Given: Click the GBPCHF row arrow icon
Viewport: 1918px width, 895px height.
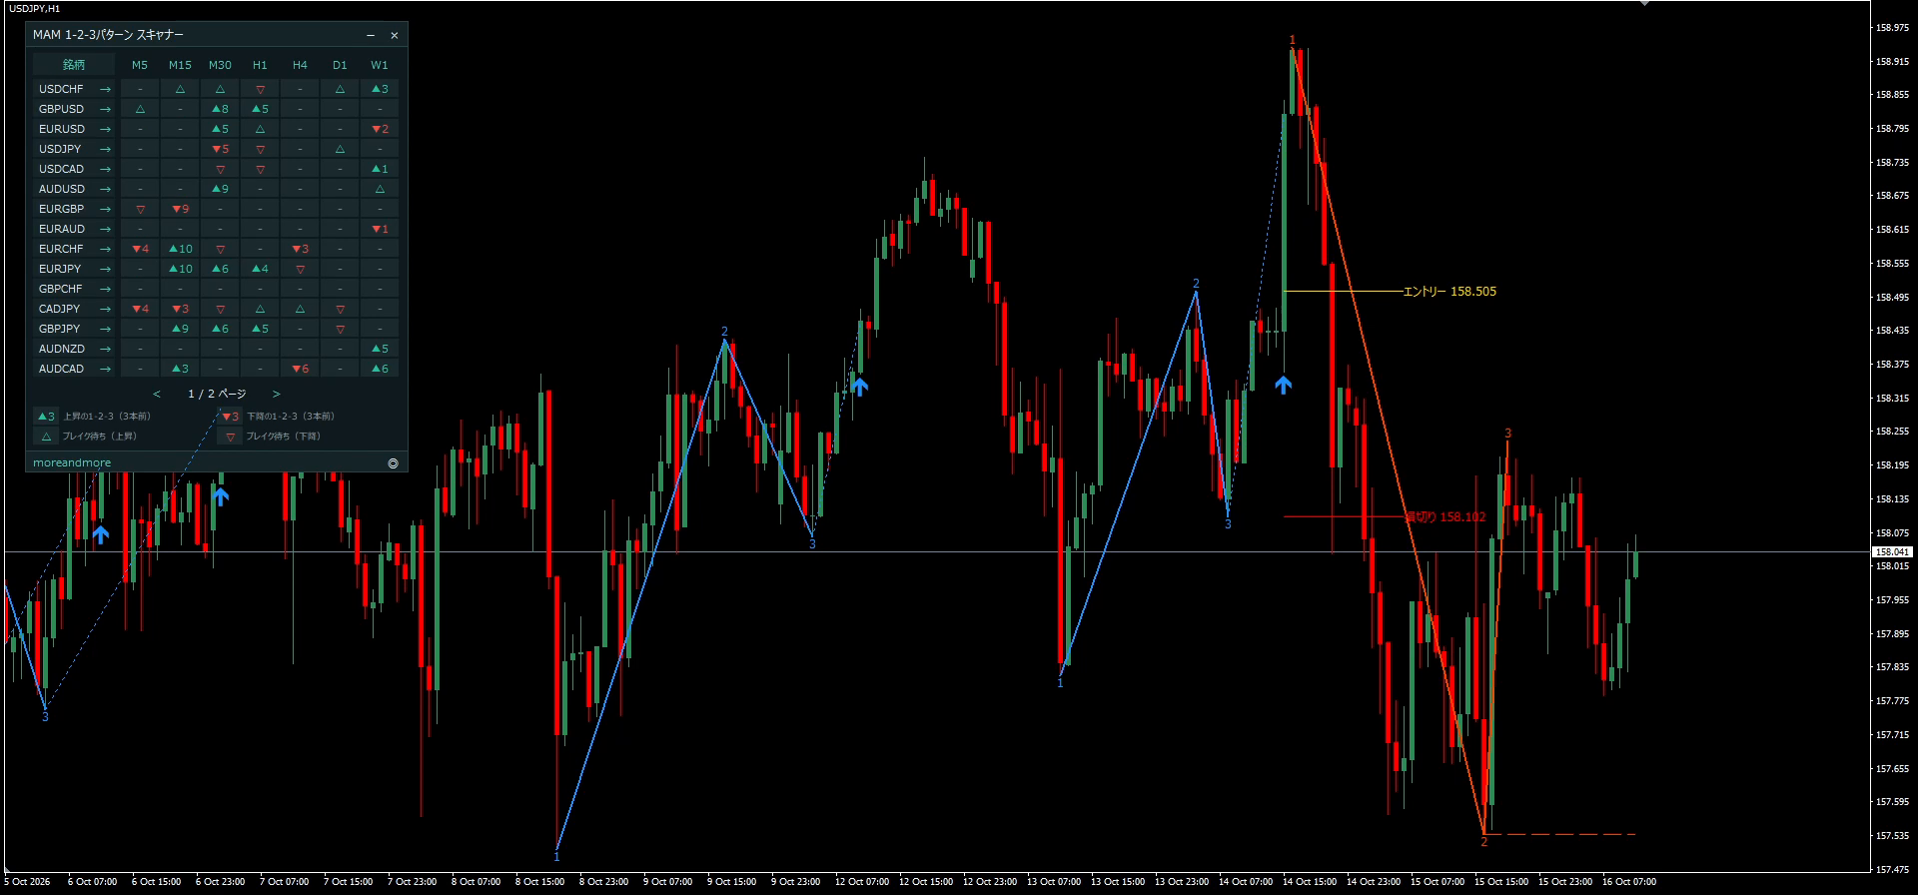Looking at the screenshot, I should pos(105,289).
